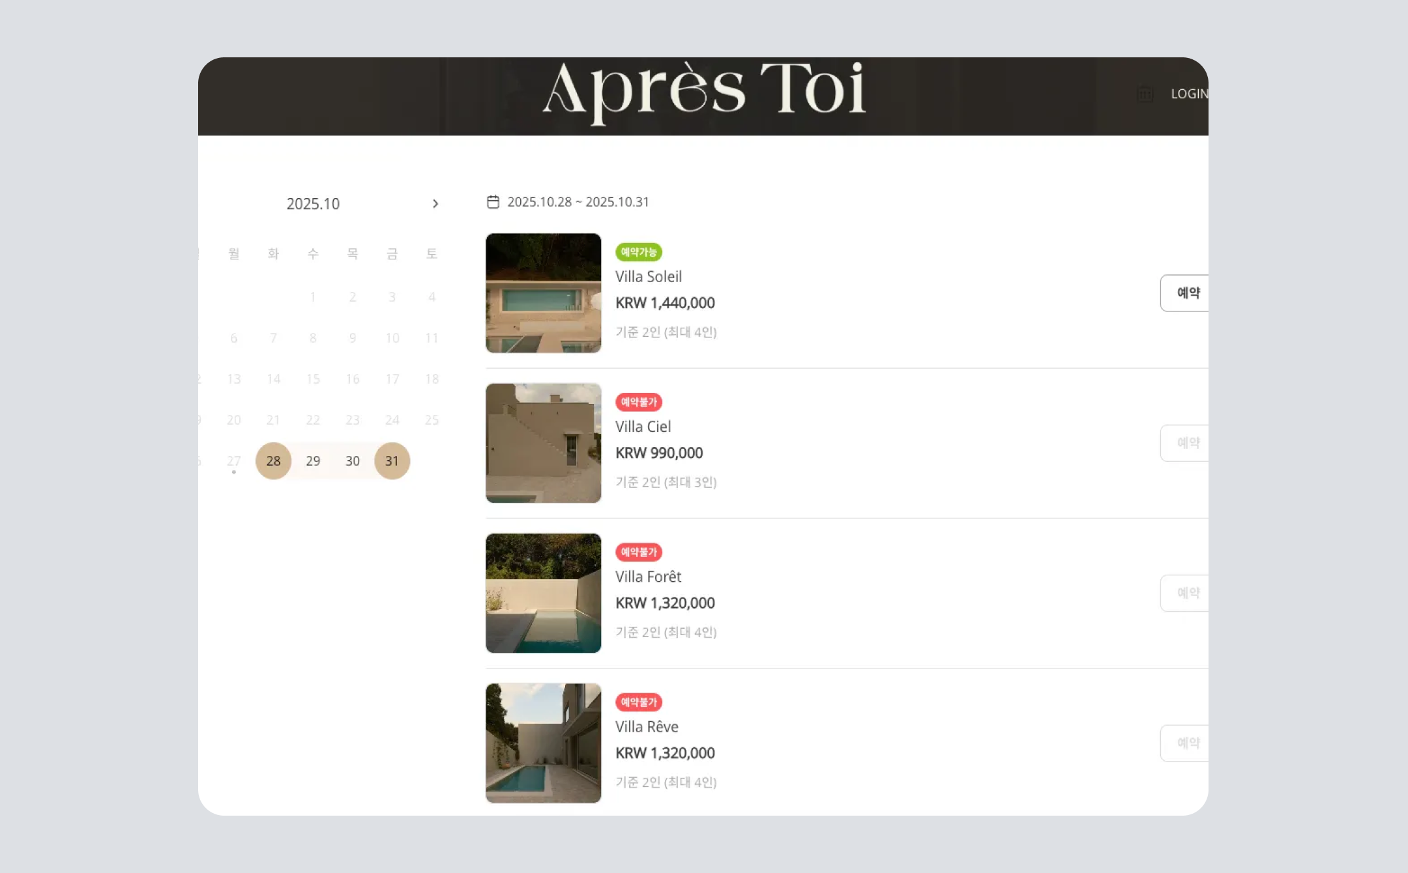Screen dimensions: 1408x873
Task: Select October 29 on the calendar
Action: 313,461
